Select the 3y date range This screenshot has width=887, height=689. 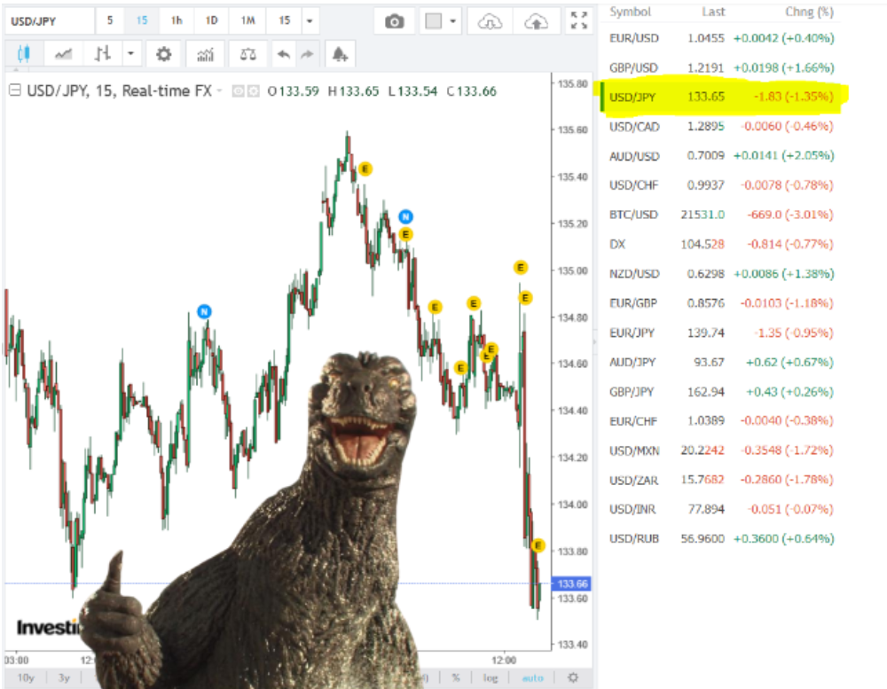coord(64,677)
